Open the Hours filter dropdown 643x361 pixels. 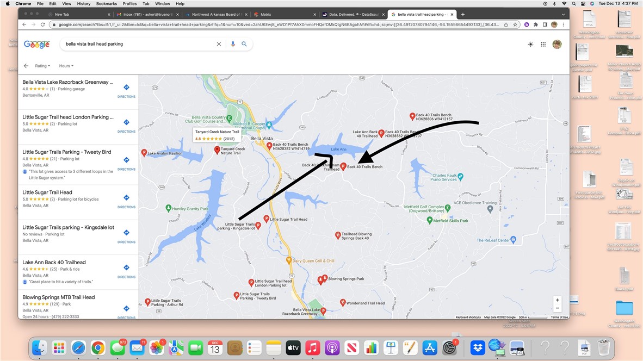[66, 66]
